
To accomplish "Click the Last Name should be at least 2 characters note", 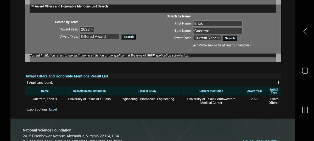I will tap(221, 45).
